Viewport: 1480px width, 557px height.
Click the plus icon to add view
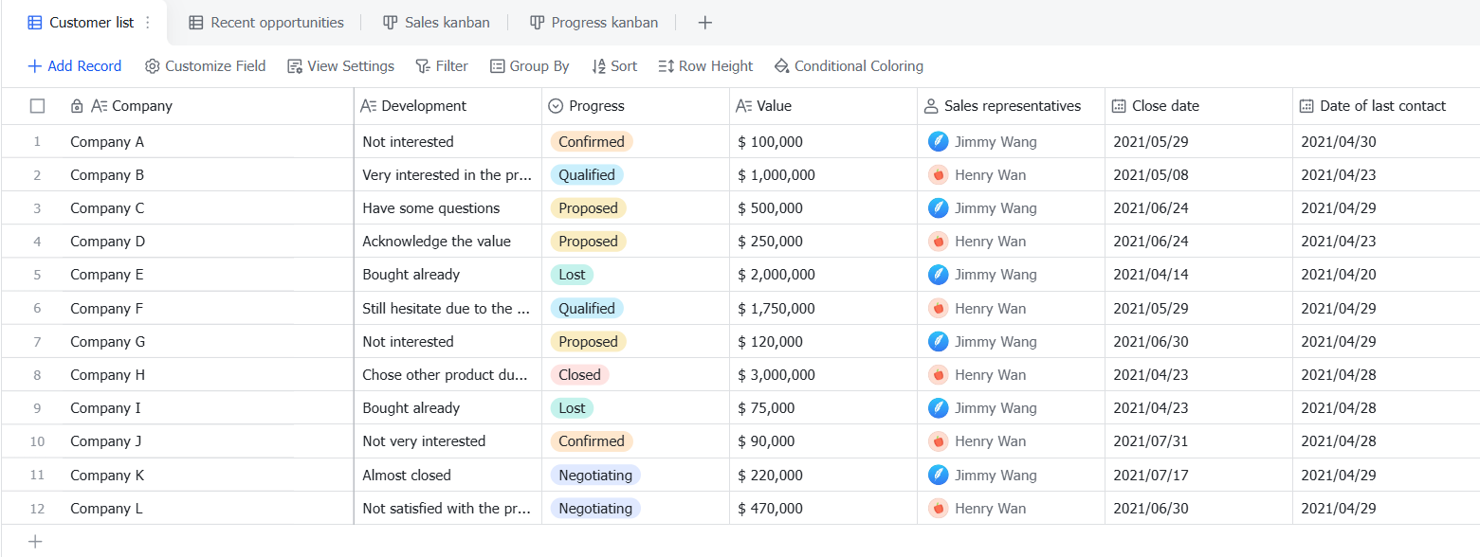point(704,23)
